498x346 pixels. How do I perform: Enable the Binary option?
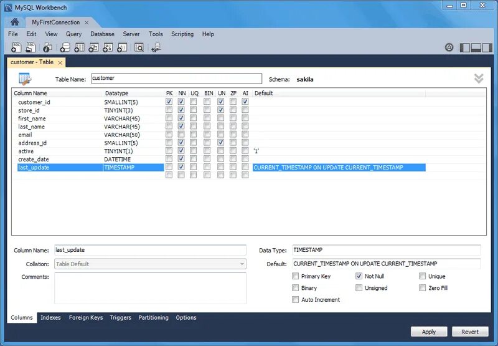coord(295,288)
